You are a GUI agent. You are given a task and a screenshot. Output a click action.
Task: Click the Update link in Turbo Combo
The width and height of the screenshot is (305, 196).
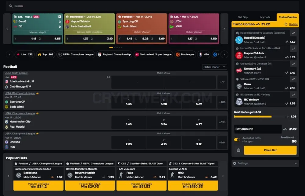(293, 24)
